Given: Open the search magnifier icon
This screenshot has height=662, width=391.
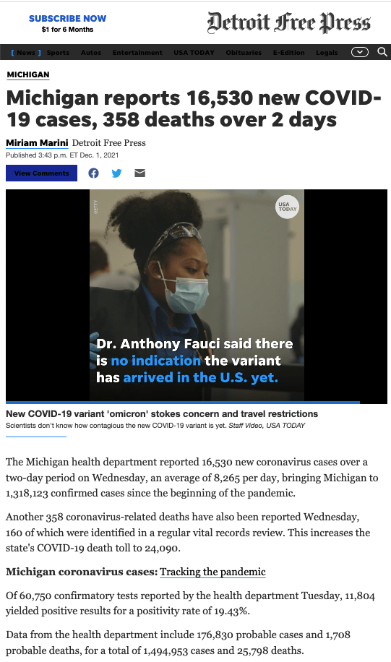Looking at the screenshot, I should pos(382,52).
